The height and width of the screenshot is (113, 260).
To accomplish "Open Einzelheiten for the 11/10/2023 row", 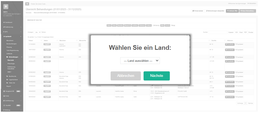I will click(230, 44).
